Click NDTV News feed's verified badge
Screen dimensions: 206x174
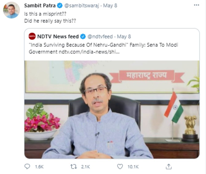[x=83, y=37]
